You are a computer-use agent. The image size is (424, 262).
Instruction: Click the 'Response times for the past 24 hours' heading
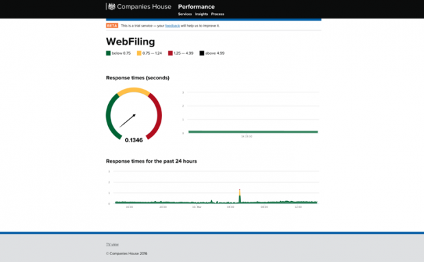(151, 161)
